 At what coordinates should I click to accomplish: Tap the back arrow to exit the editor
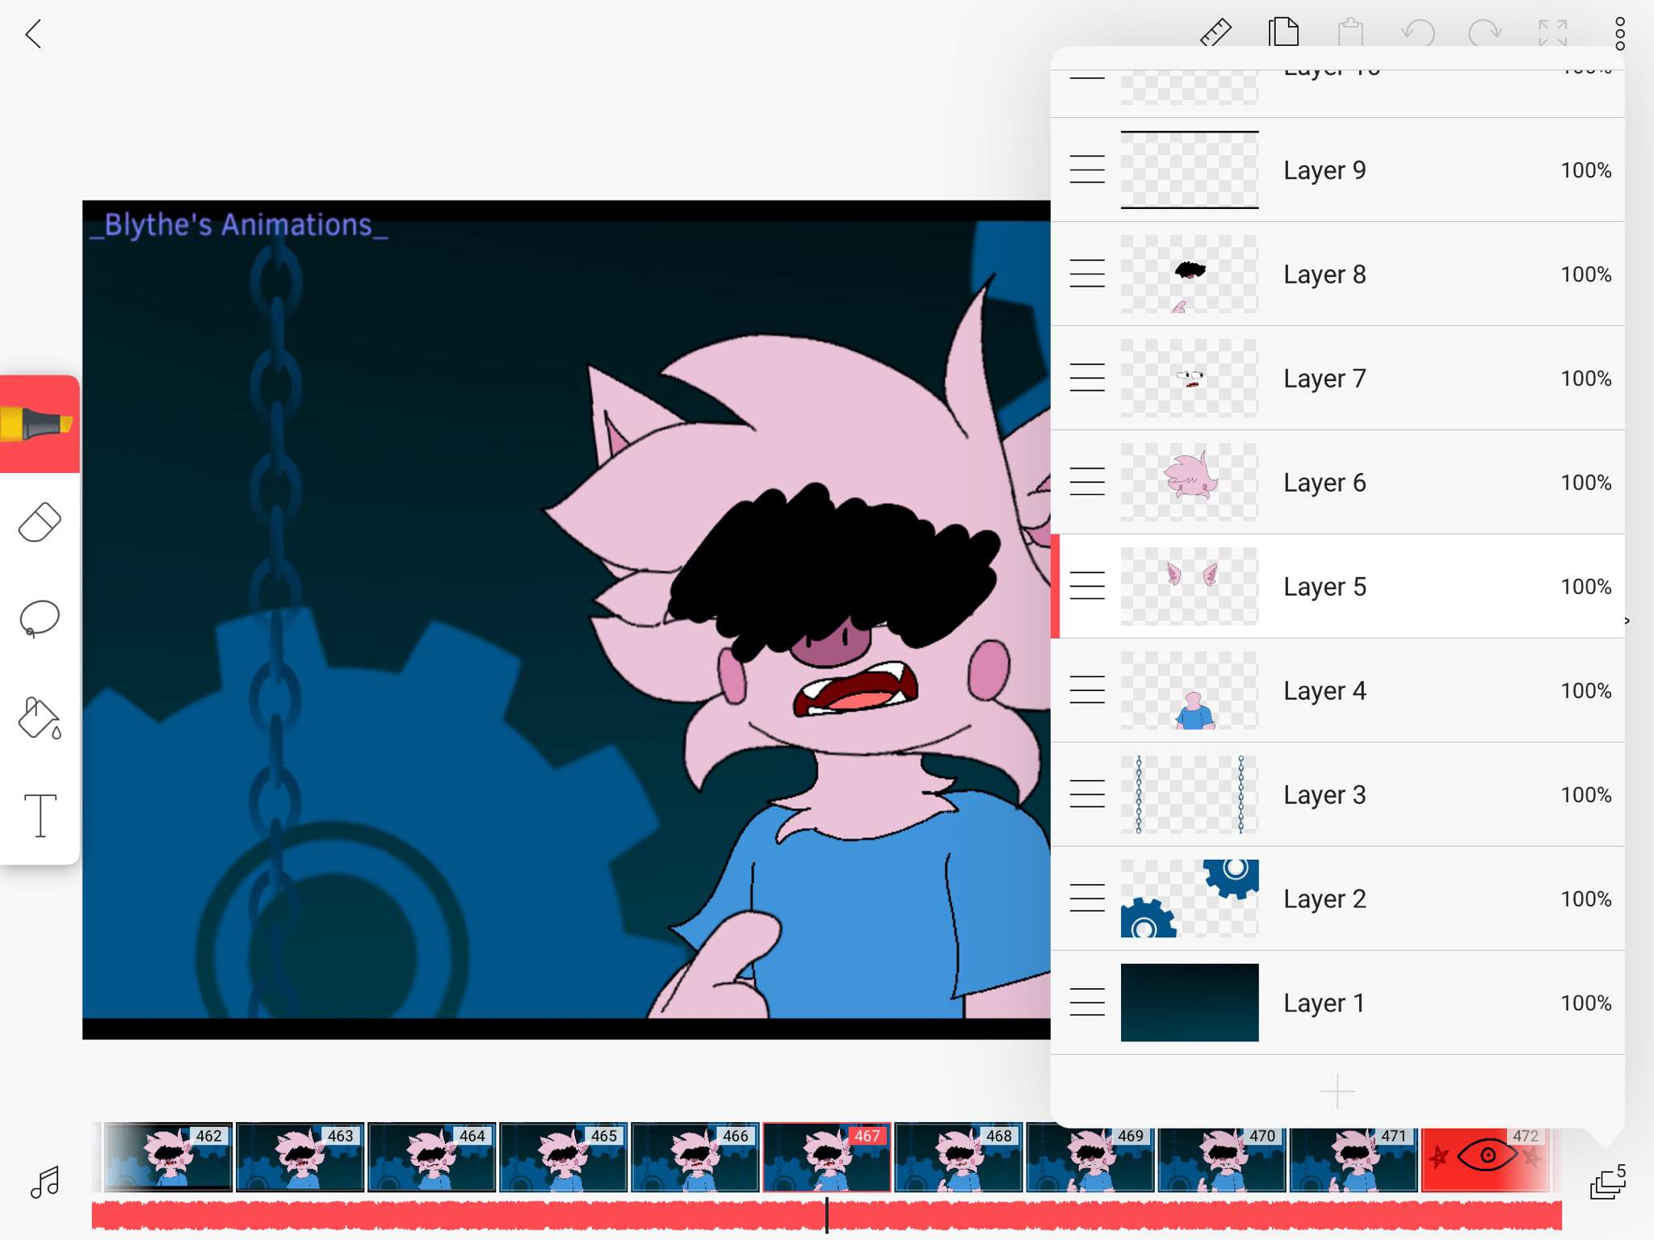[33, 34]
